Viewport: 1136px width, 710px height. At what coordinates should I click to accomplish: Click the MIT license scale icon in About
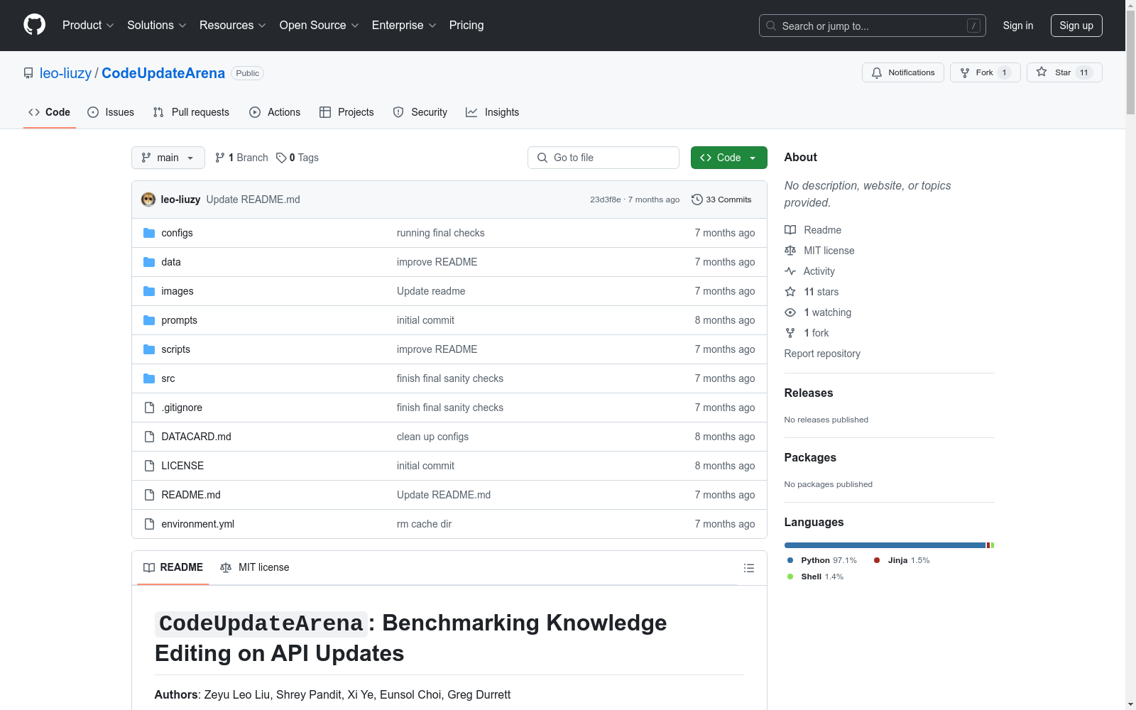[x=790, y=251]
